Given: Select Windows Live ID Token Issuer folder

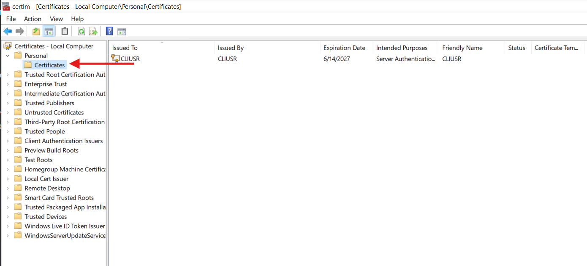Looking at the screenshot, I should point(65,226).
